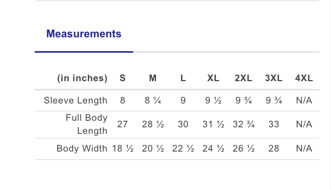
Task: Select the M size column header
Action: [153, 78]
